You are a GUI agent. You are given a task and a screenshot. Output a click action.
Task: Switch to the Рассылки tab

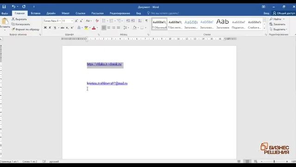98,13
